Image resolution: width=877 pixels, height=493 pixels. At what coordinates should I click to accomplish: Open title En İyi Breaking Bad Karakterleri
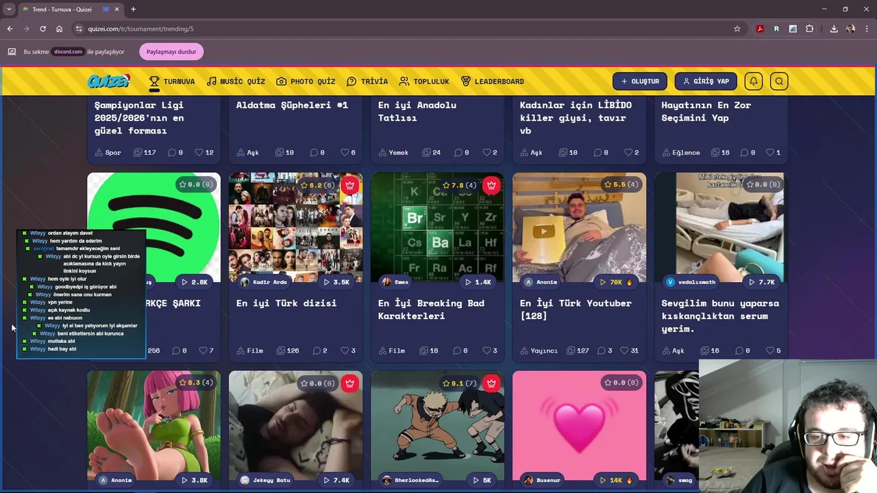[431, 309]
